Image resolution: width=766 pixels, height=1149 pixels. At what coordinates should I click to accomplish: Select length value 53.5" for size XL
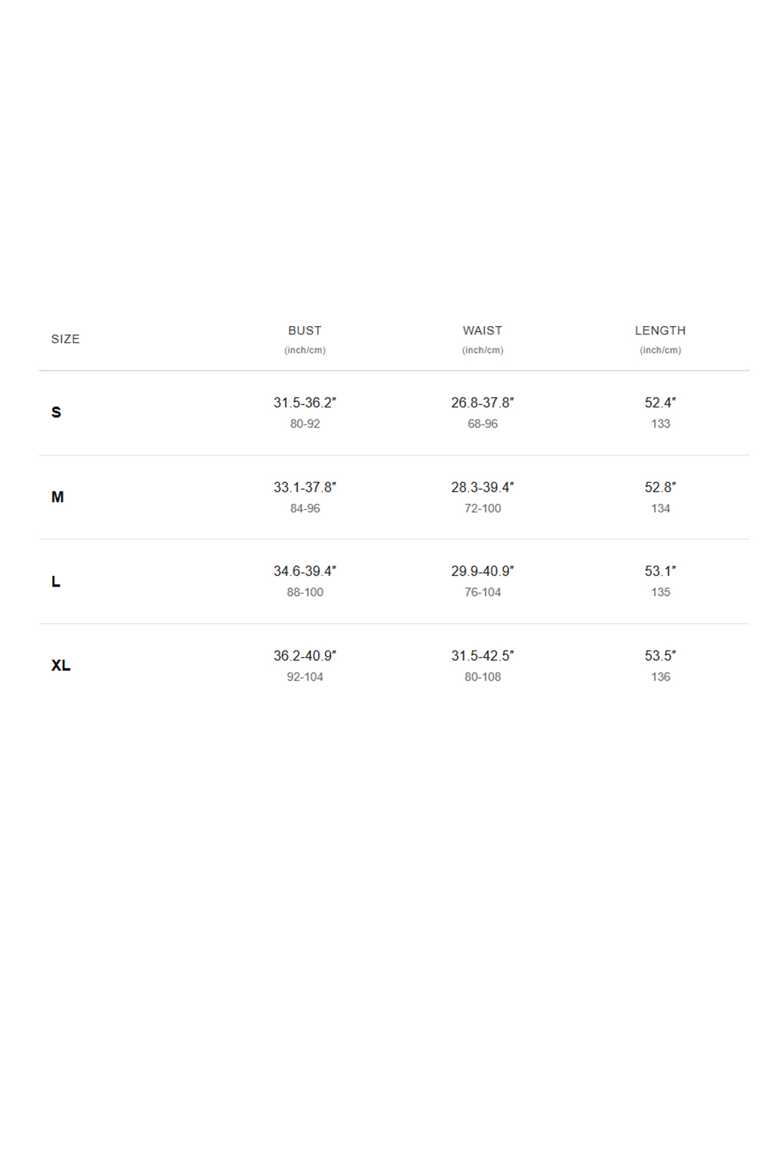pyautogui.click(x=660, y=655)
